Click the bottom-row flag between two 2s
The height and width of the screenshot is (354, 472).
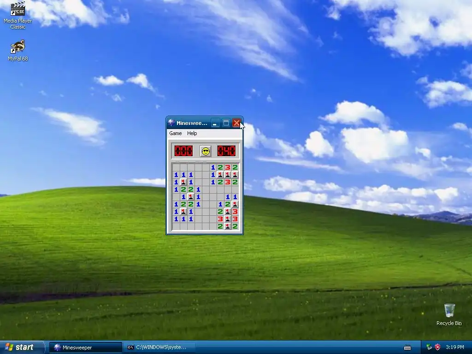coord(228,226)
